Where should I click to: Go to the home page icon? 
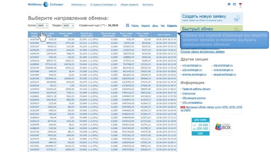pyautogui.click(x=229, y=4)
